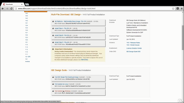Click download icon for Full Installer for Windows
Image resolution: width=184 pixels, height=103 pixels.
tap(53, 91)
